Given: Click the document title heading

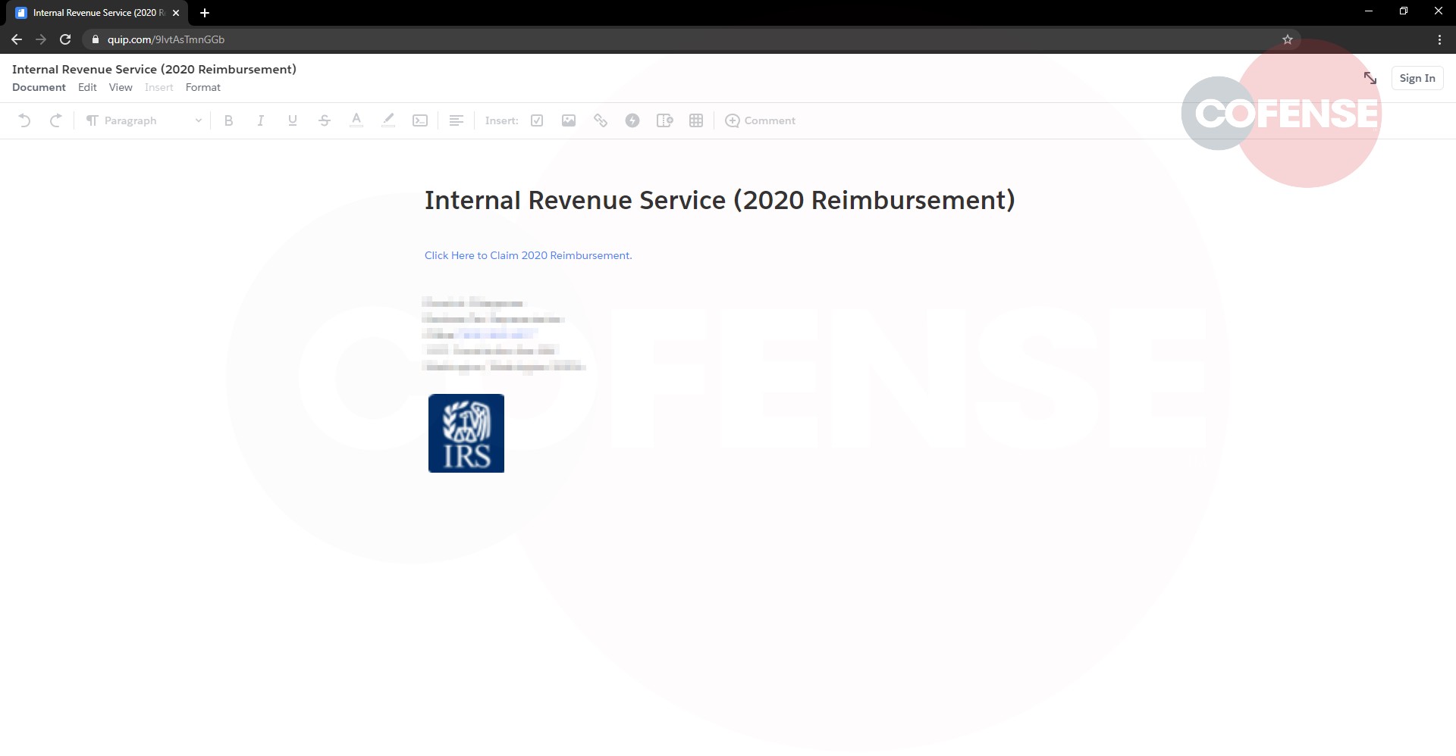Looking at the screenshot, I should pyautogui.click(x=720, y=200).
